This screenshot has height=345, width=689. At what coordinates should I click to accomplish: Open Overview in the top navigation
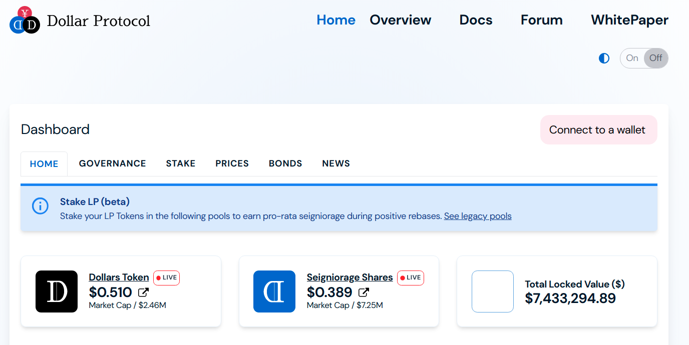[x=400, y=20]
